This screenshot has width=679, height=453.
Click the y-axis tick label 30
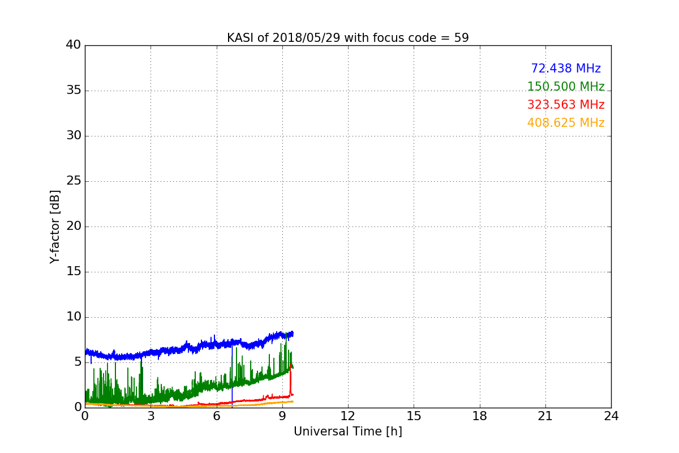(74, 136)
